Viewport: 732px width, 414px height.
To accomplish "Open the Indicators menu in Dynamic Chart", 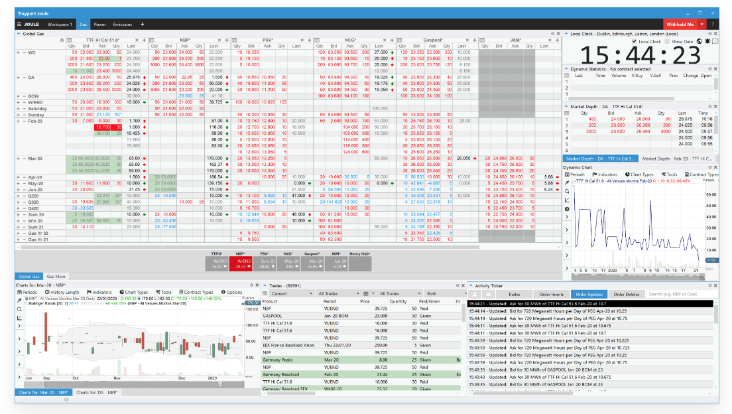I will coord(605,174).
